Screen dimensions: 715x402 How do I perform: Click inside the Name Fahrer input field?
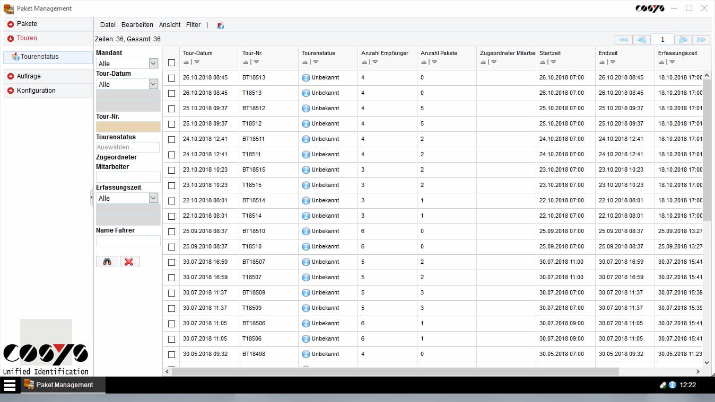(x=127, y=240)
